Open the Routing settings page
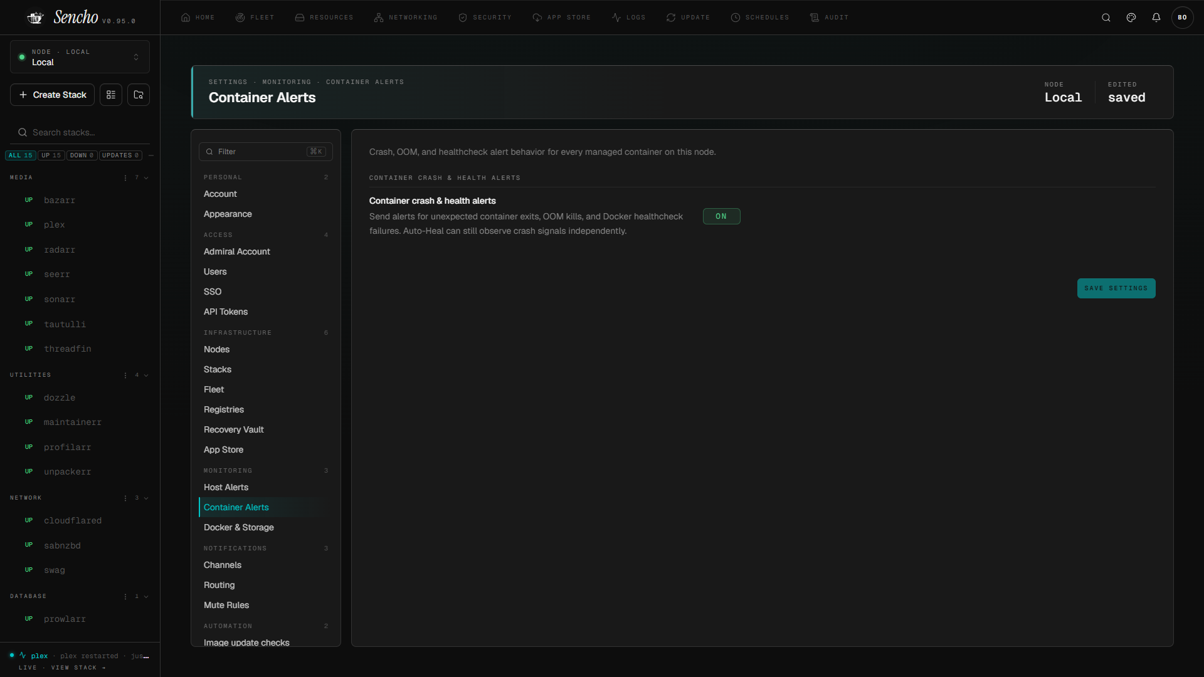Screen dimensions: 1204x677 tap(266, 585)
